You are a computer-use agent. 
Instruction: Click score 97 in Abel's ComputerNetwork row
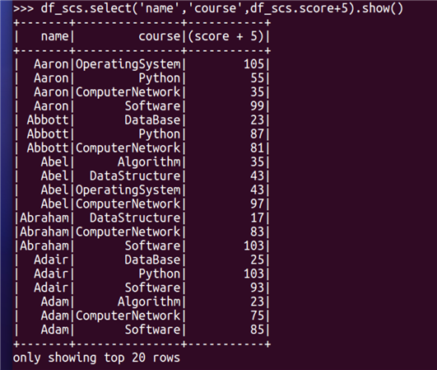(x=257, y=204)
